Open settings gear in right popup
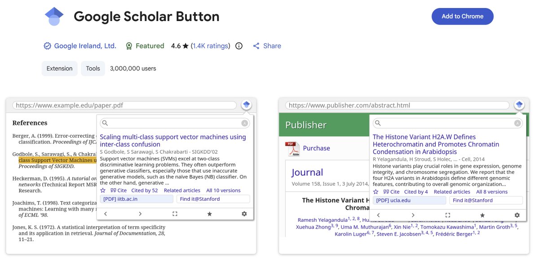 [x=517, y=216]
